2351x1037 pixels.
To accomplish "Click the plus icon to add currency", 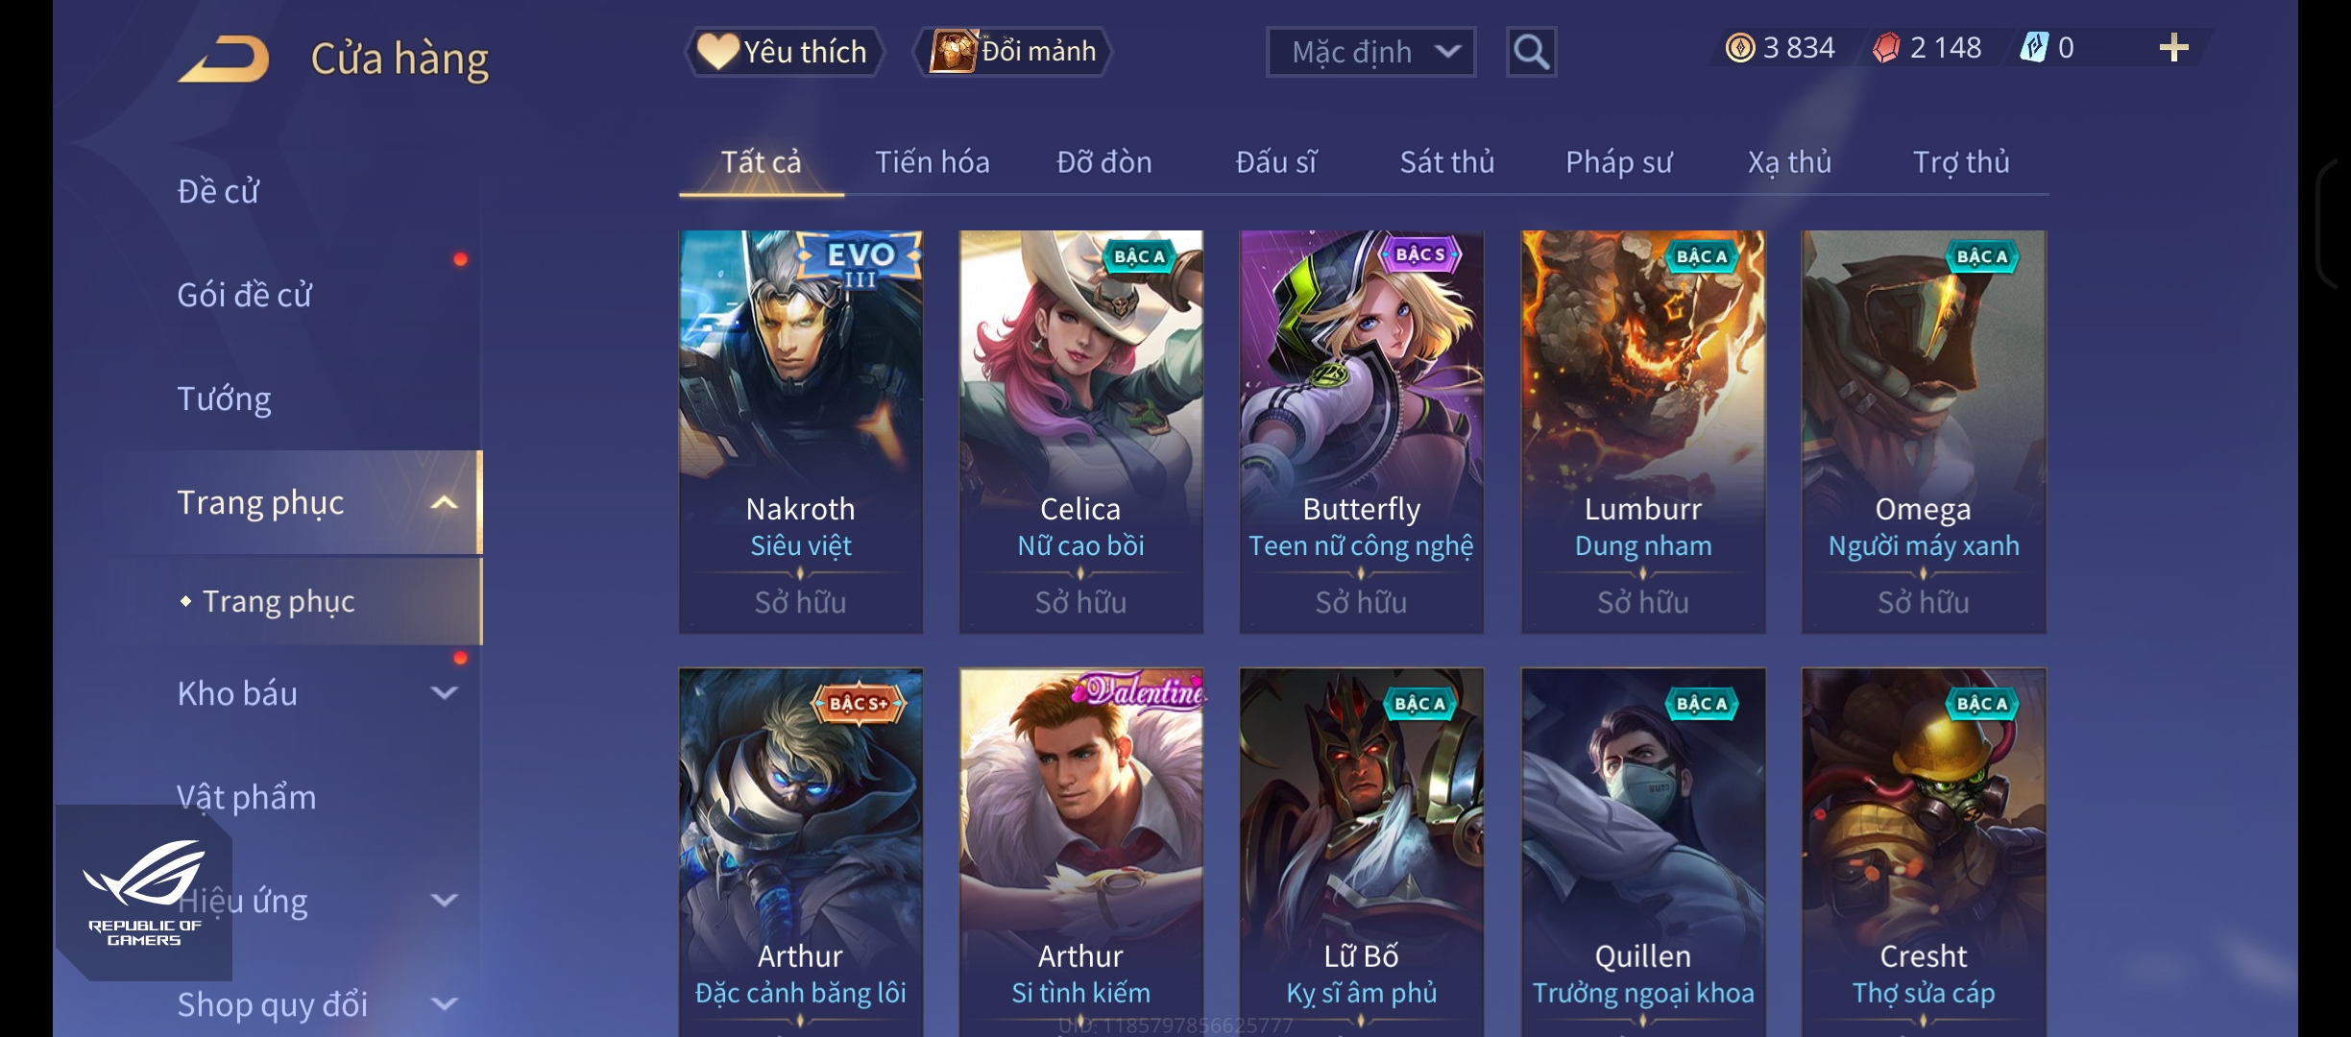I will 2173,48.
